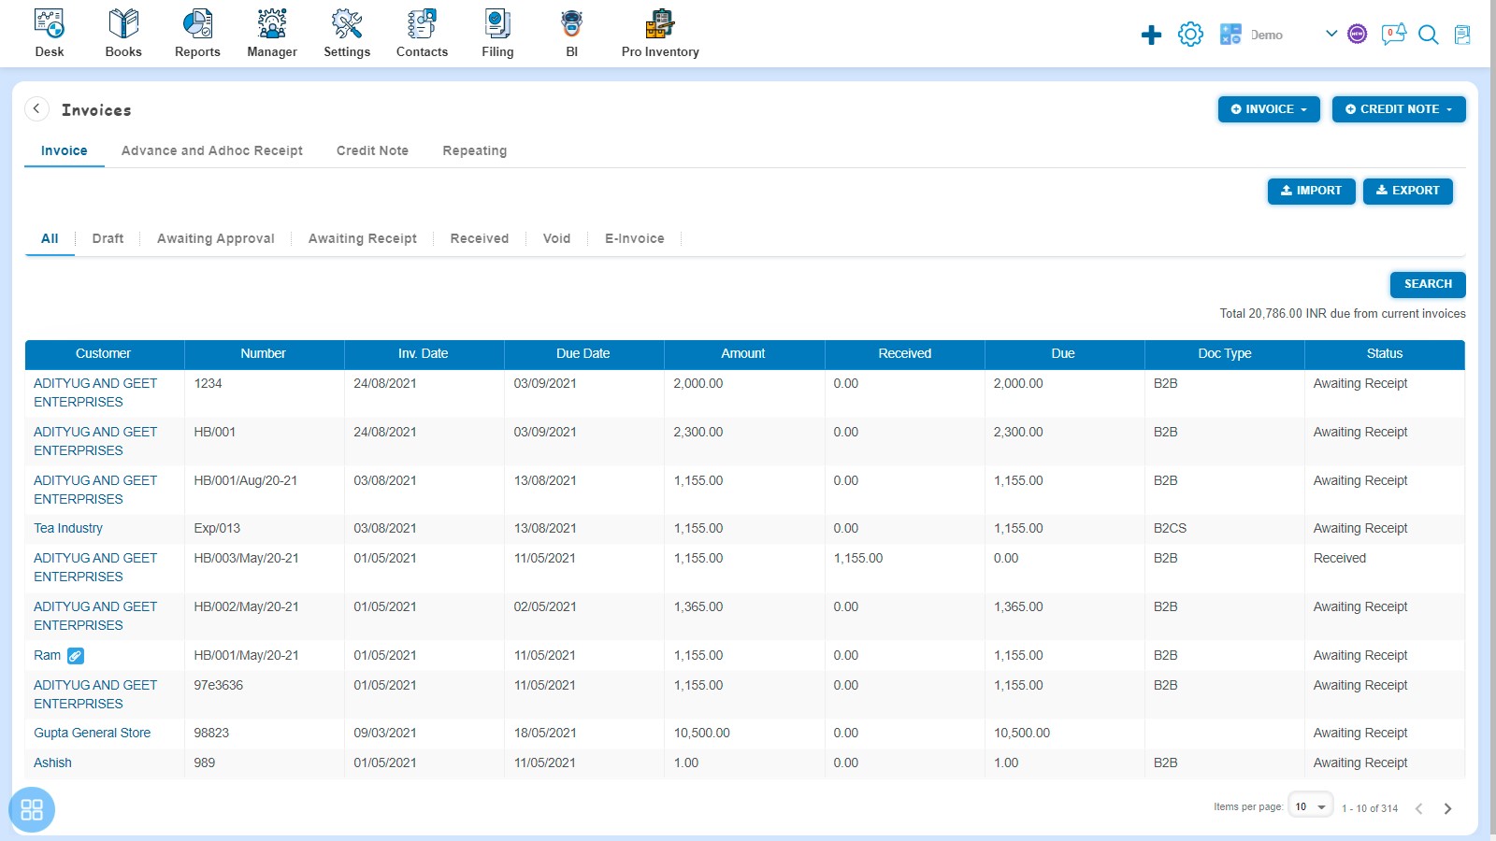Open the items per page dropdown
Viewport: 1496px width, 841px height.
pos(1310,806)
